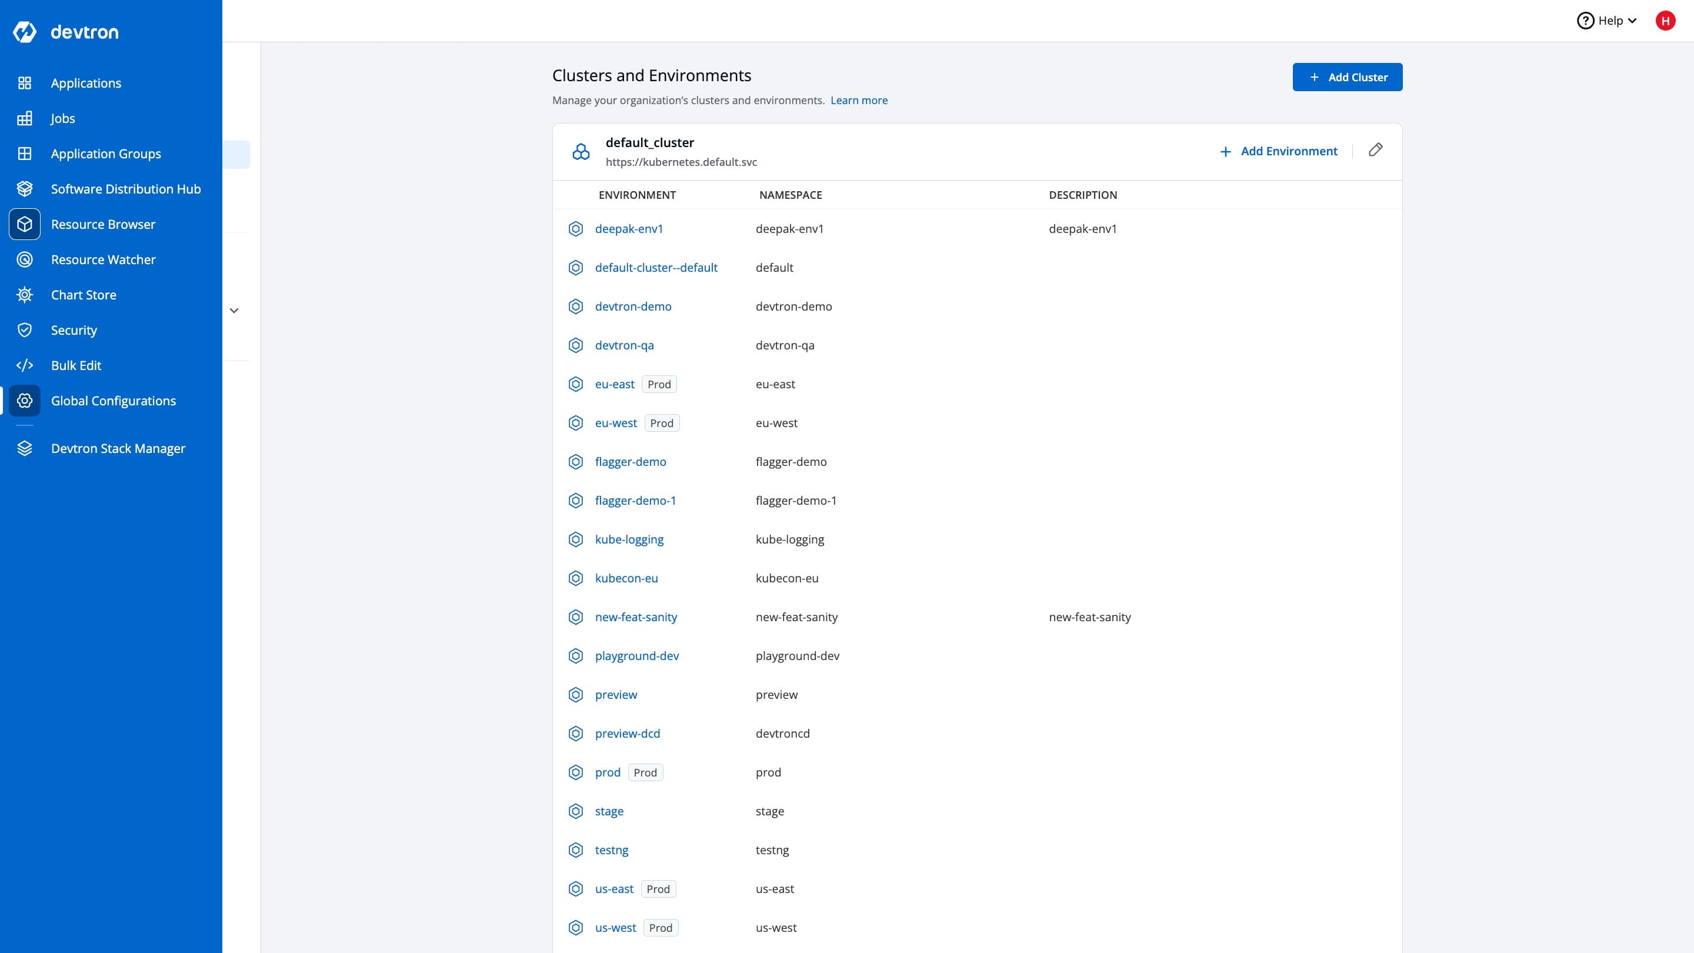Open the Chart Store helm icon
The image size is (1694, 953).
click(x=24, y=295)
